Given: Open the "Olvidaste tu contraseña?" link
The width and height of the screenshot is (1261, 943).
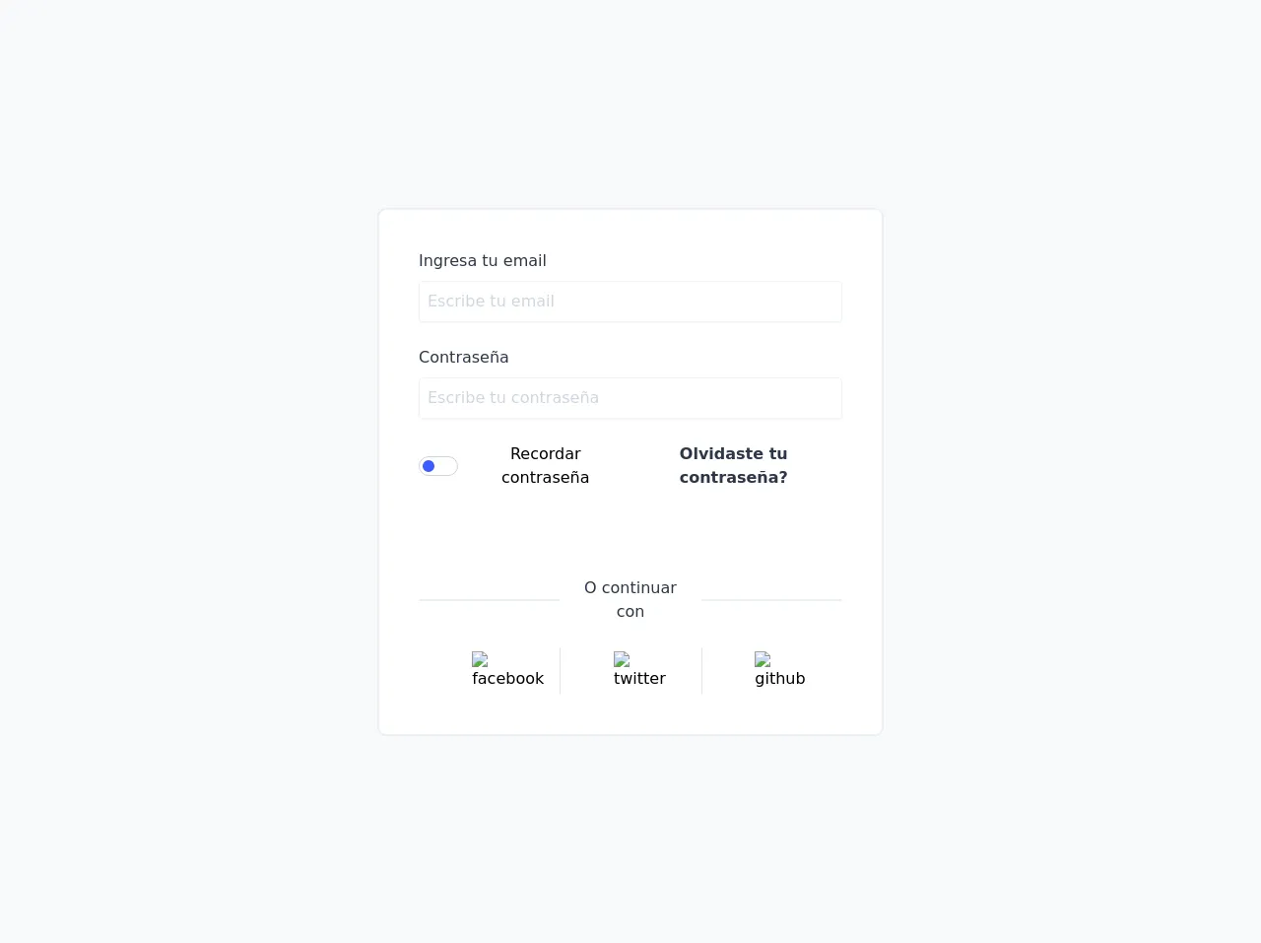Looking at the screenshot, I should click(733, 466).
